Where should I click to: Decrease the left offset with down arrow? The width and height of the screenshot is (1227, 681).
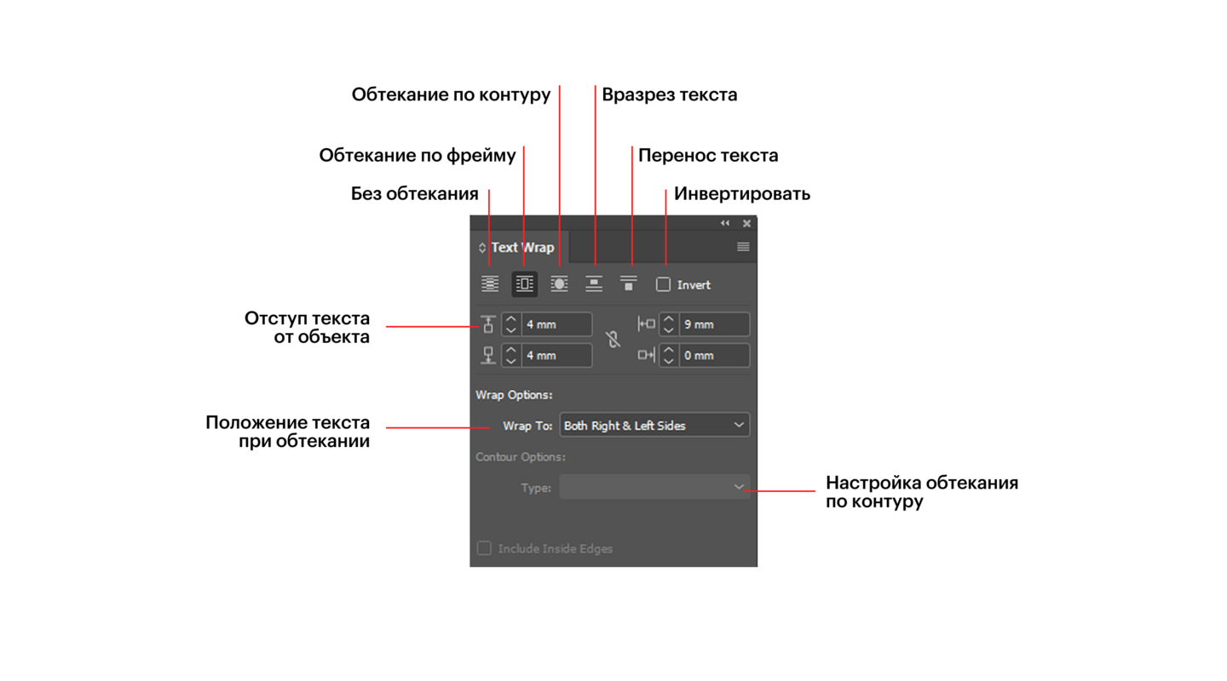[669, 330]
